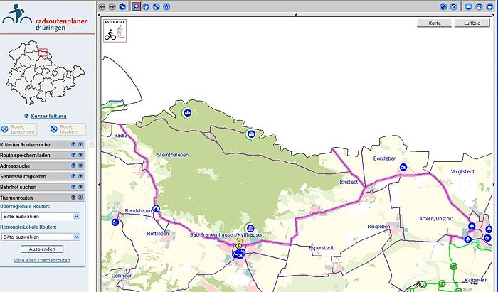Click the refresh map icon
Screen dimensions: 498x292
pyautogui.click(x=123, y=6)
